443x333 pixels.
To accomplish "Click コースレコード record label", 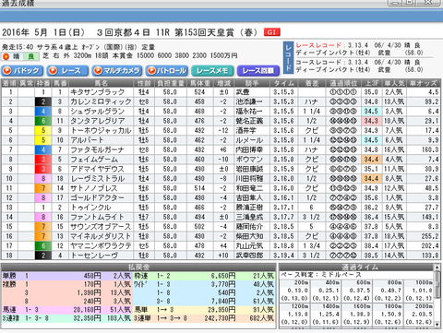I will (x=318, y=62).
